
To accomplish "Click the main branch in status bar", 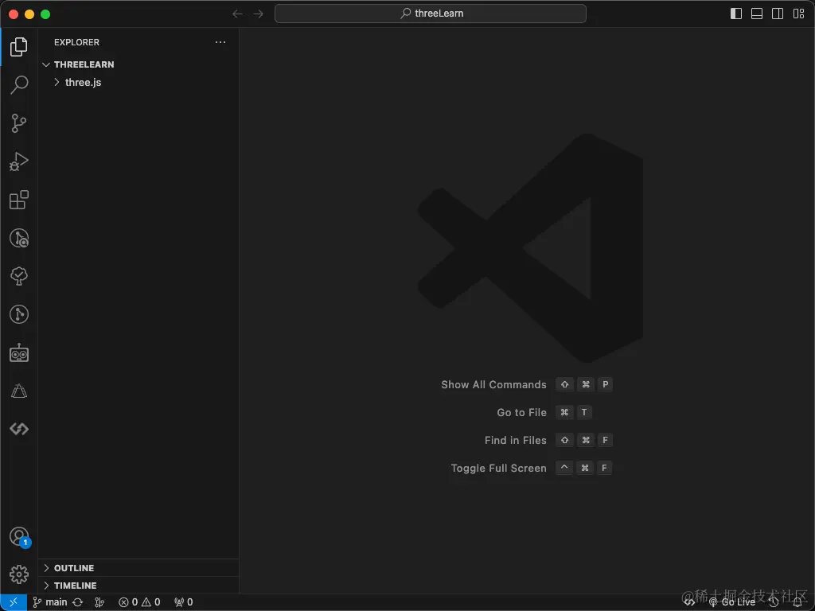I will (50, 602).
